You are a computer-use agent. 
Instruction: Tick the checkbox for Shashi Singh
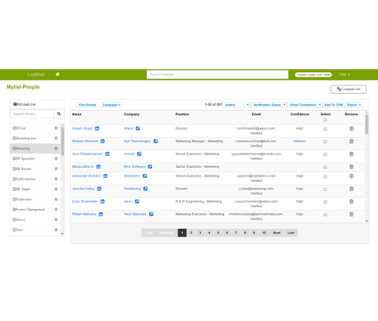coord(325,129)
